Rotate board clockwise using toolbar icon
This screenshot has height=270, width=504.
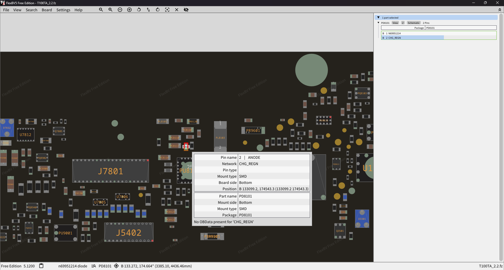click(x=158, y=10)
